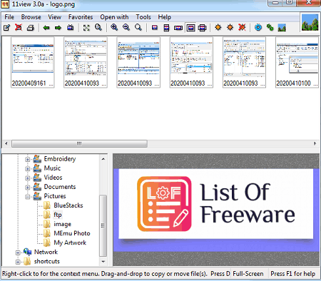Click the thumbnail strip scroll left arrow
321x281 pixels.
[x=6, y=143]
